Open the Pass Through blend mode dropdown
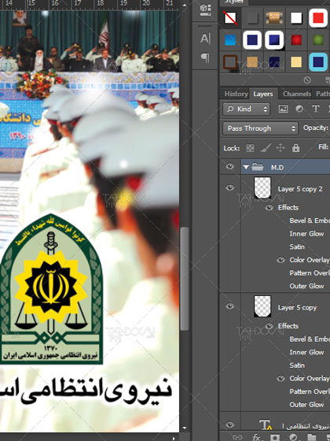The image size is (330, 441). tap(260, 128)
